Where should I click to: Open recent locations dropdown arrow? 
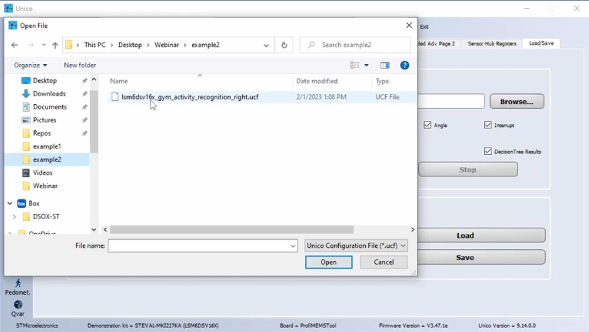click(44, 45)
